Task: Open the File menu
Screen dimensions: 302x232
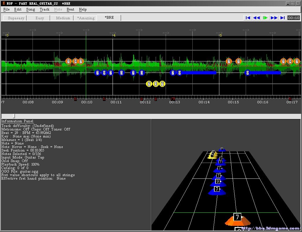Action: point(6,9)
